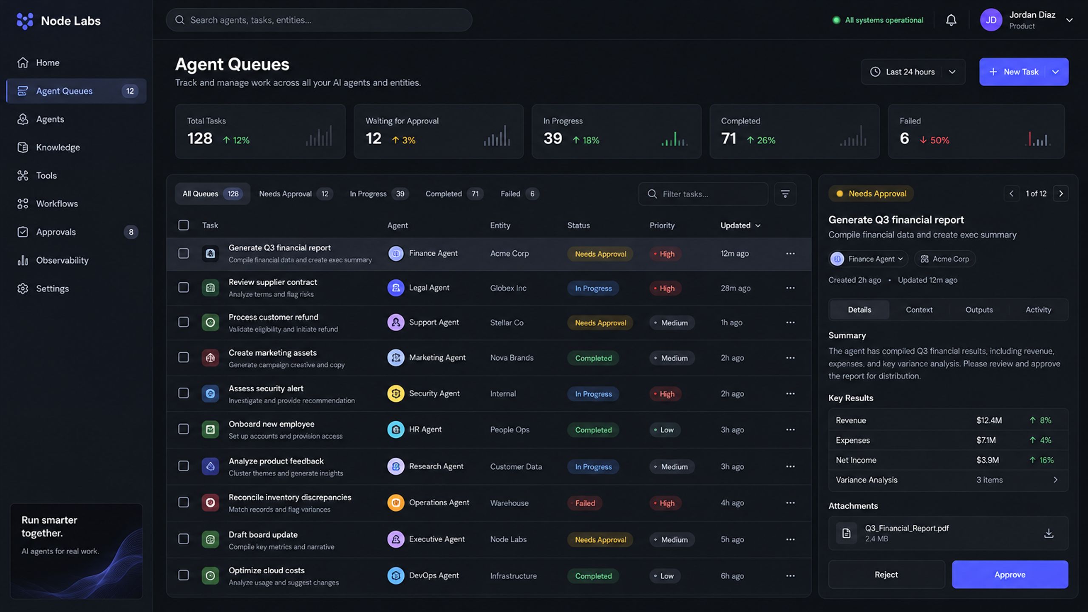Open the Outputs tab in details panel

point(979,310)
